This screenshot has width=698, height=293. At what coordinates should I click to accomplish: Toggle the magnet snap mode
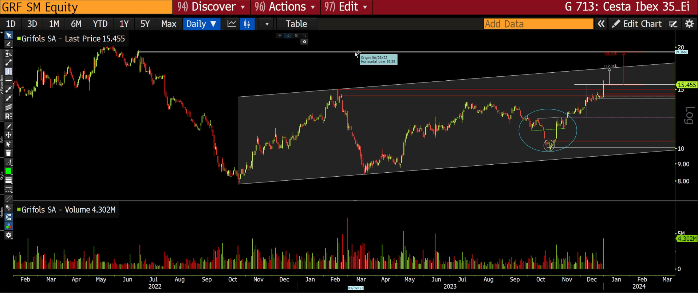[x=8, y=217]
